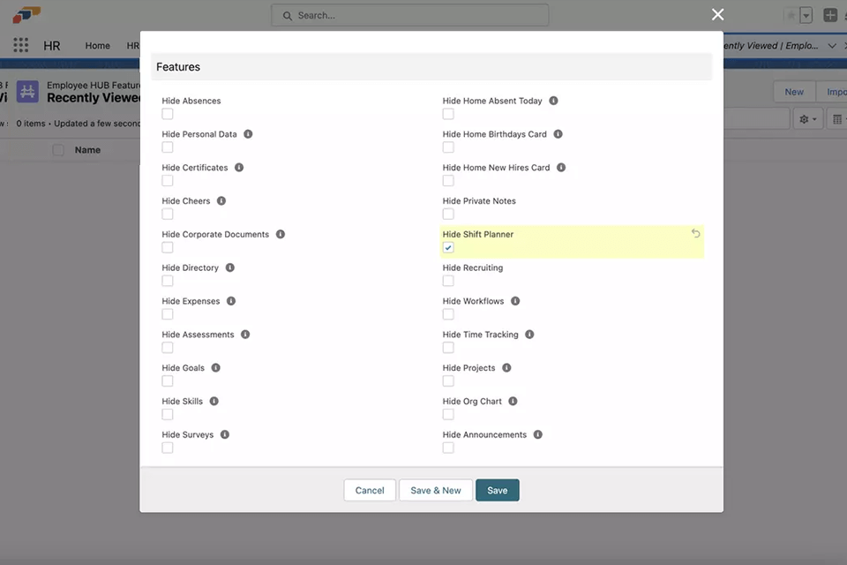847x565 pixels.
Task: Check the Hide Time Tracking checkbox
Action: coord(448,348)
